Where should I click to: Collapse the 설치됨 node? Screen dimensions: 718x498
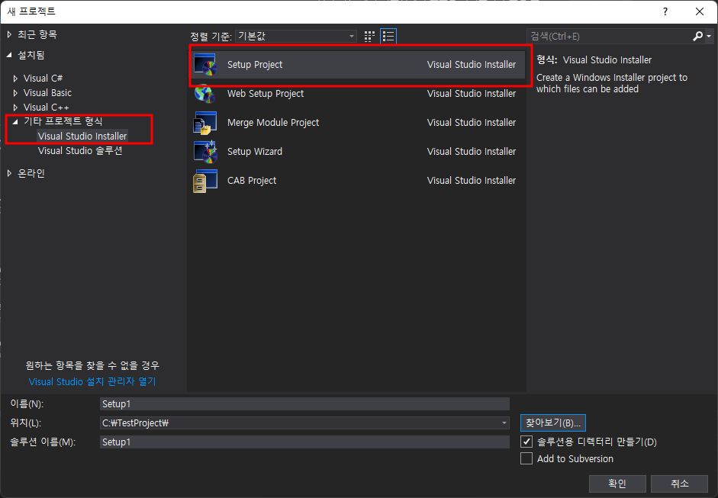9,55
